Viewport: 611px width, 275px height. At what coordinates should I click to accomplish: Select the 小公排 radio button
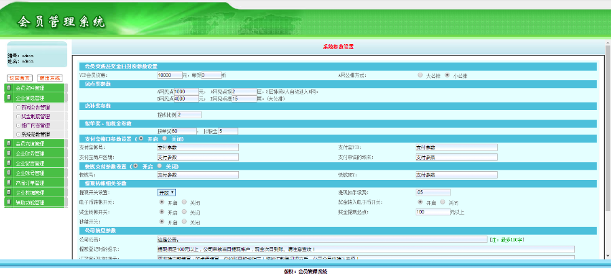pyautogui.click(x=447, y=75)
